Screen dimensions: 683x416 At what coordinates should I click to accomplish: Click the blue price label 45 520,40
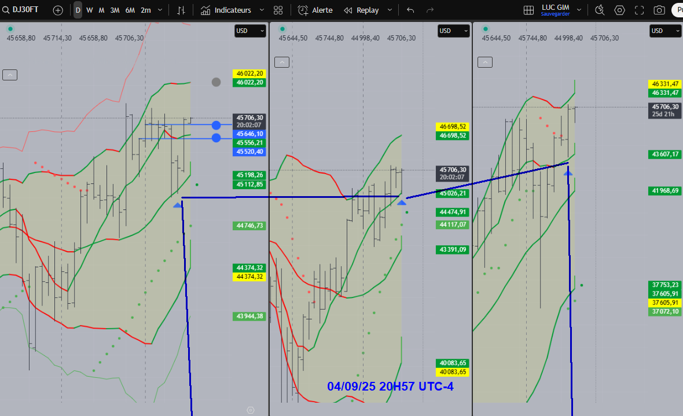(249, 152)
